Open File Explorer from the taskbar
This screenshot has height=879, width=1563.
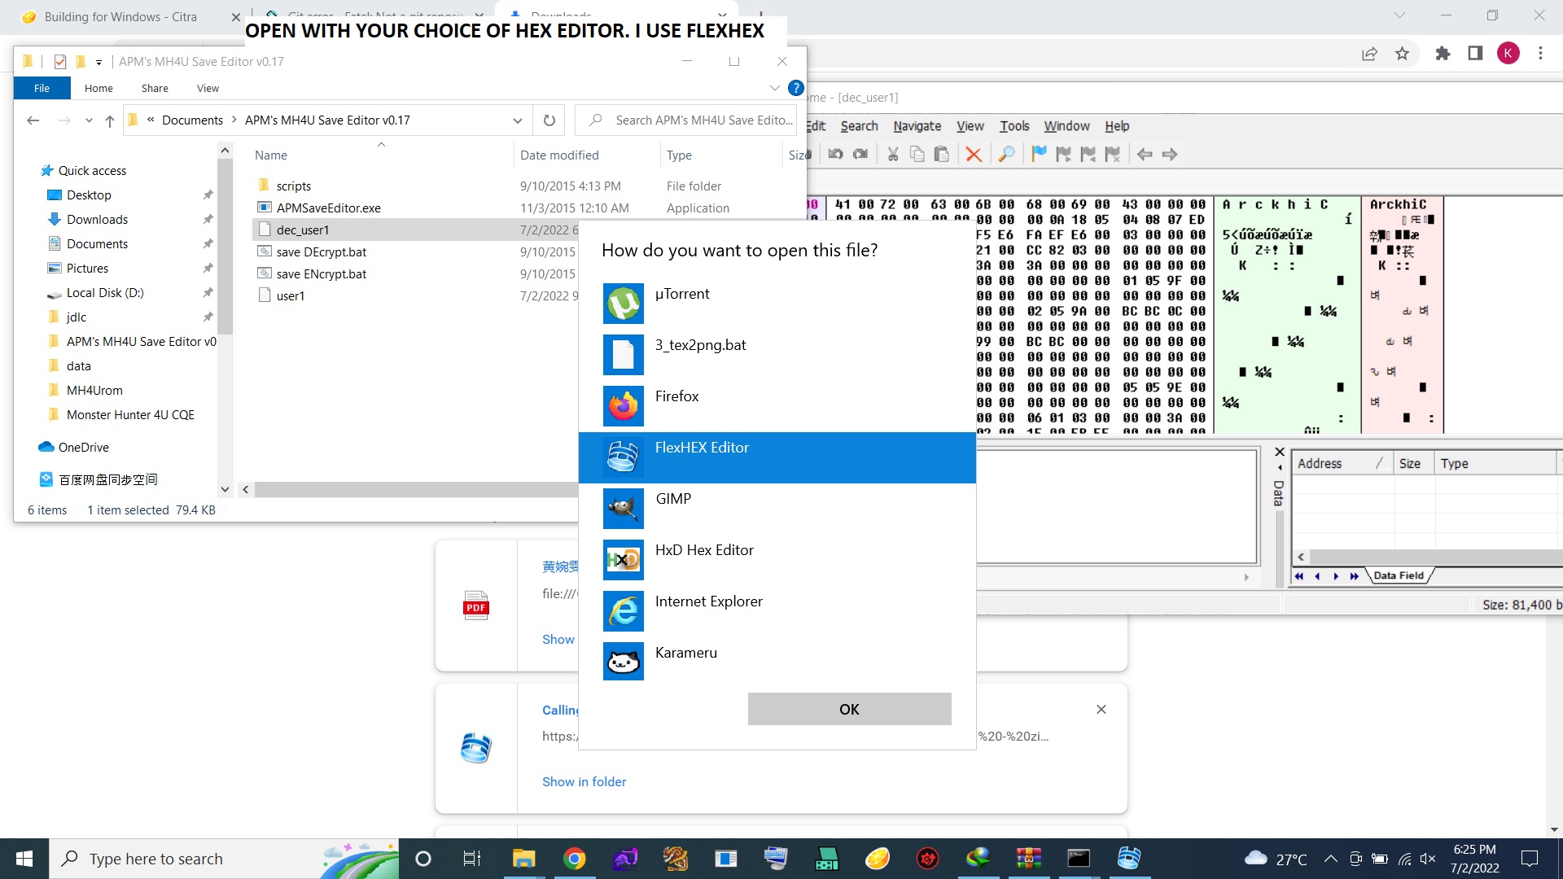tap(523, 859)
